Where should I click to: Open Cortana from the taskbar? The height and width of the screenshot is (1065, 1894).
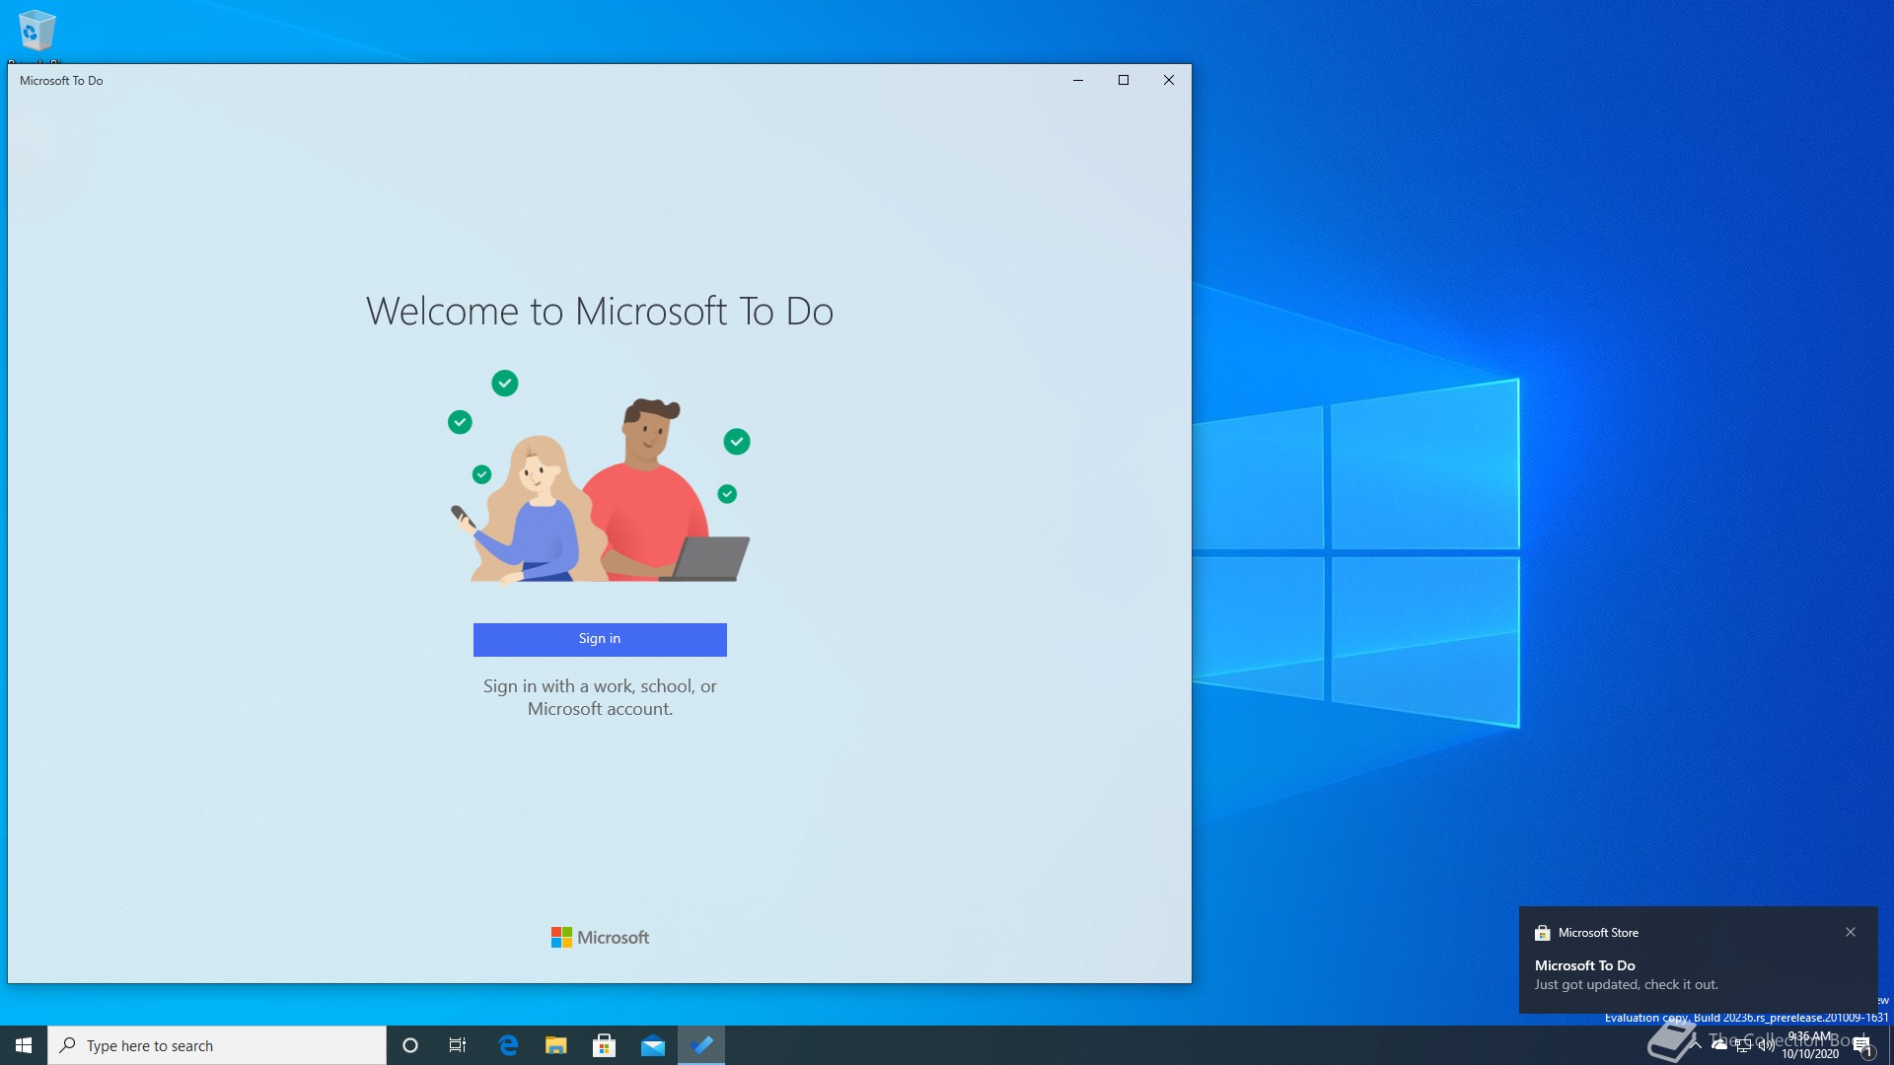pyautogui.click(x=410, y=1045)
